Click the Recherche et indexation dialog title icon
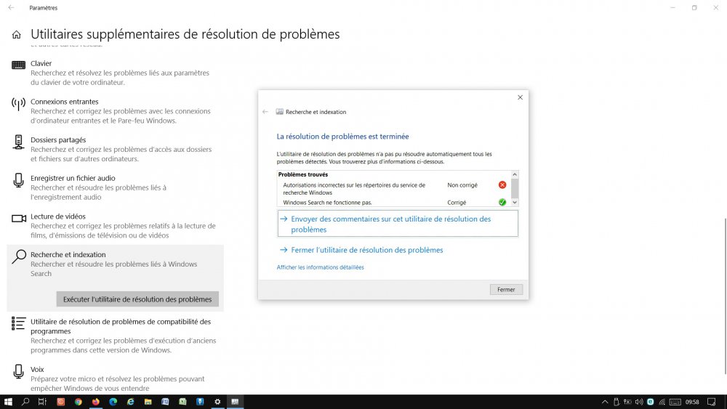727x409 pixels. pyautogui.click(x=280, y=112)
